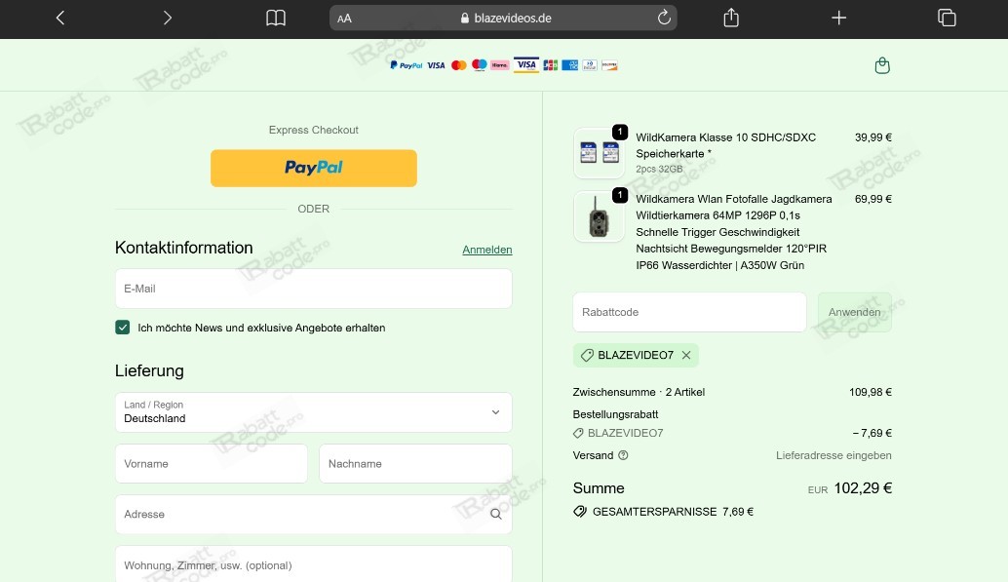Open the shopping bag icon top right

click(x=882, y=64)
